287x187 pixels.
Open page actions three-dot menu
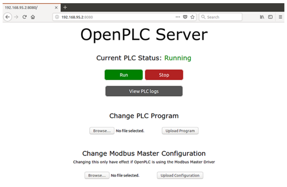(x=178, y=17)
